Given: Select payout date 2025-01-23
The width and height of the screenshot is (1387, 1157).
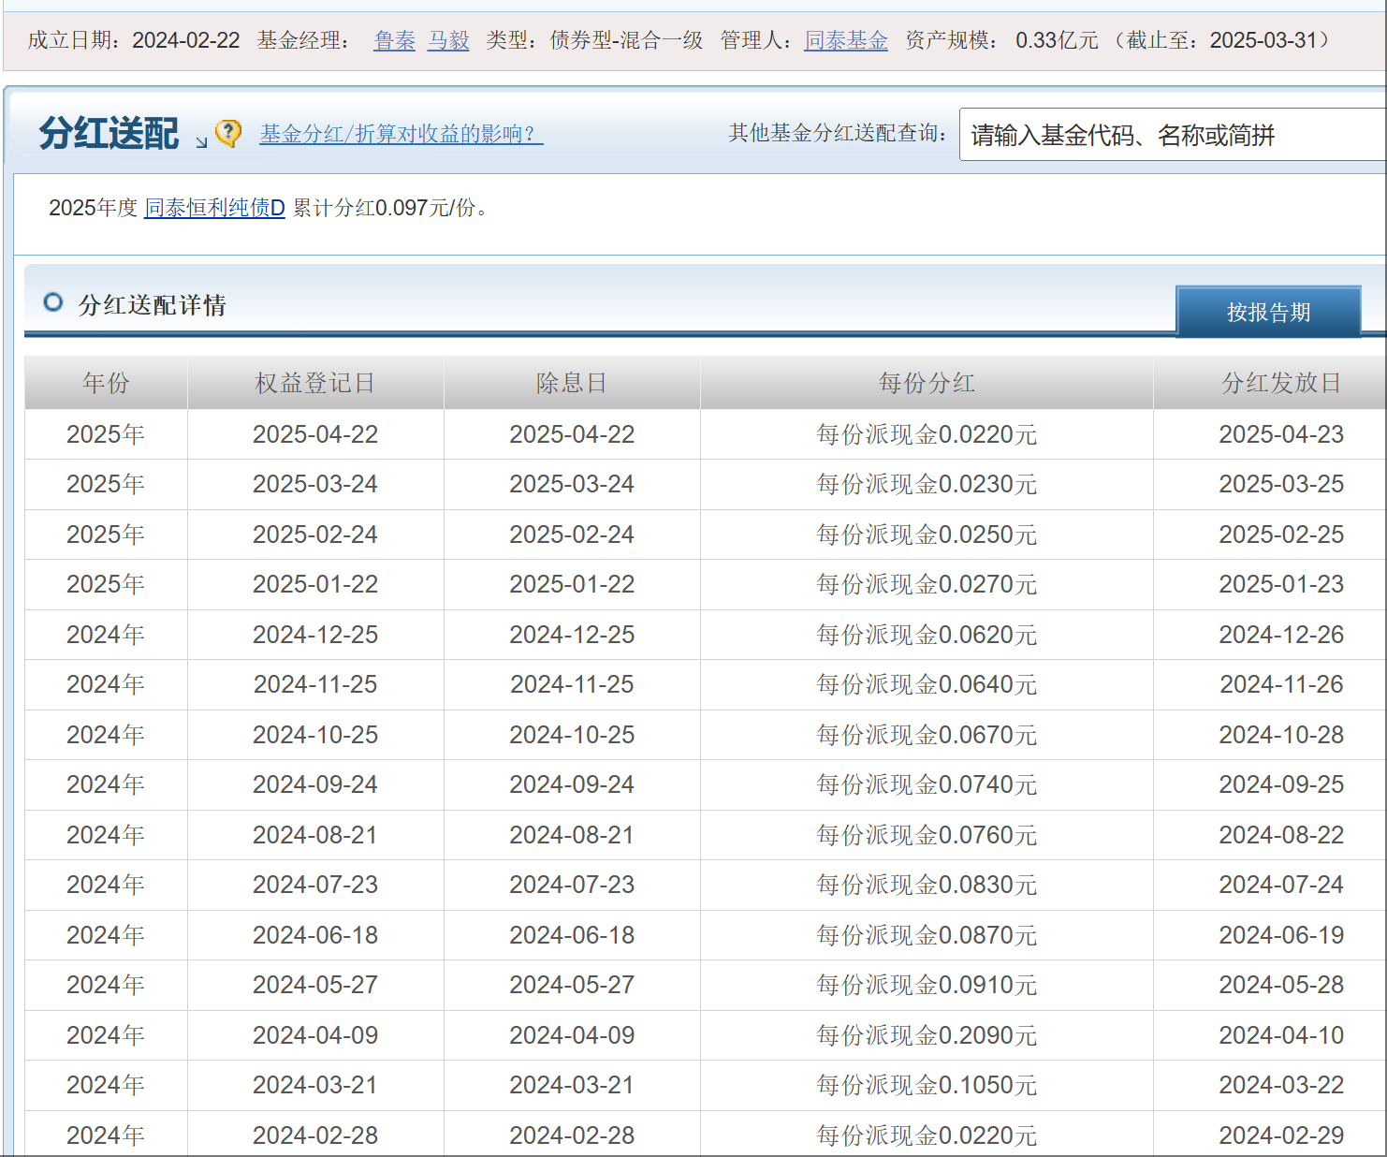Looking at the screenshot, I should [1281, 584].
